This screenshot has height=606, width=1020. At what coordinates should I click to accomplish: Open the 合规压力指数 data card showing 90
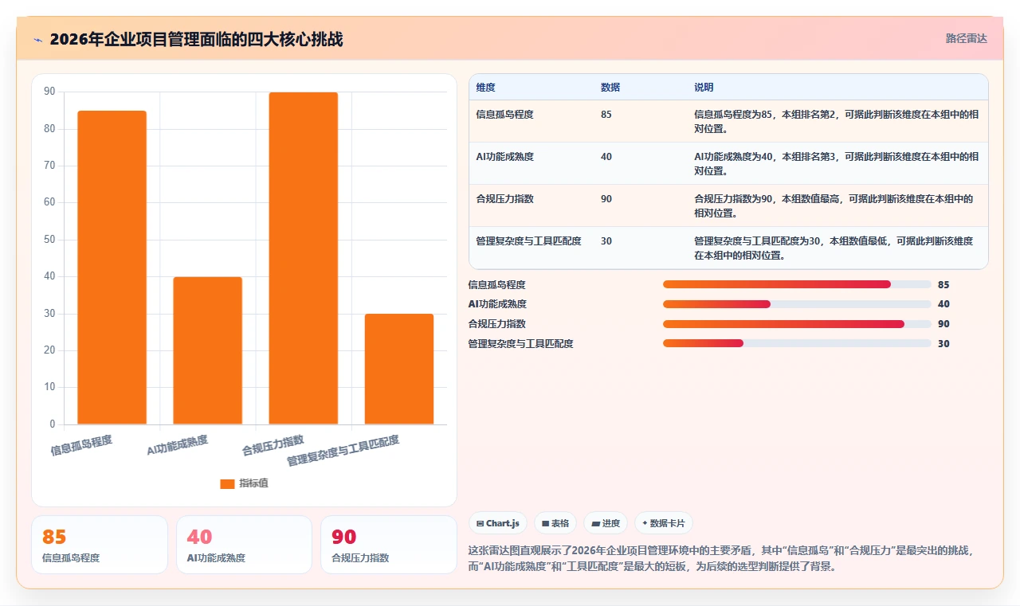[x=388, y=545]
